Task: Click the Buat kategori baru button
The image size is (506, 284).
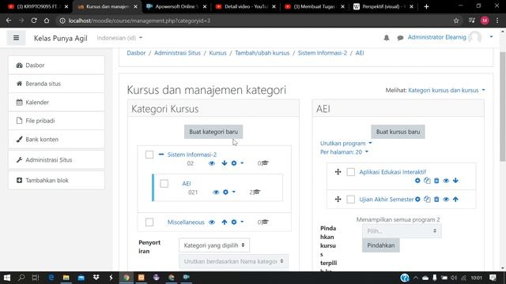Action: [x=213, y=132]
